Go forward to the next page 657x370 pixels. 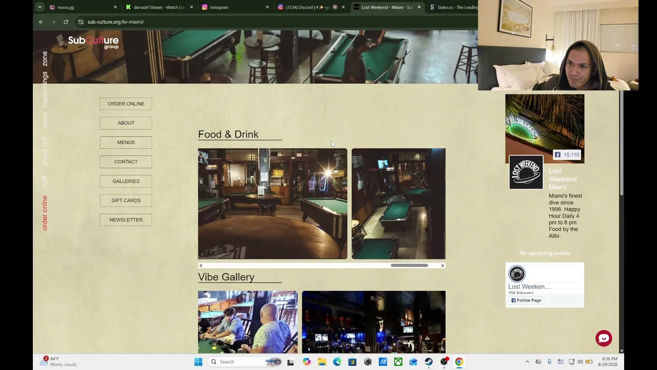click(53, 22)
